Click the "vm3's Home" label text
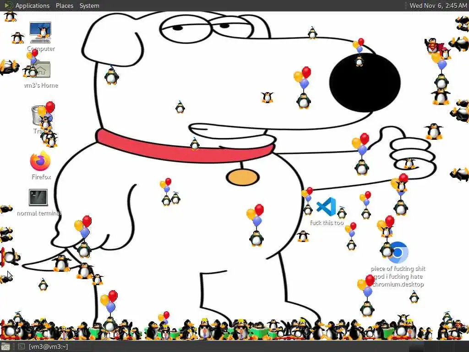This screenshot has height=352, width=469. (41, 86)
